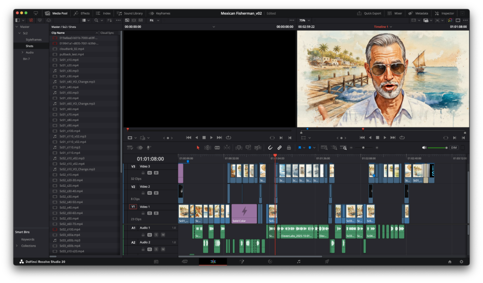The height and width of the screenshot is (283, 483).
Task: Open the media pool search options dropdown
Action: tap(102, 20)
